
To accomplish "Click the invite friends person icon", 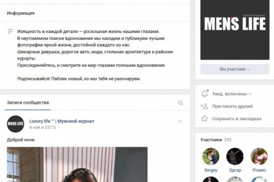I will pos(204,106).
